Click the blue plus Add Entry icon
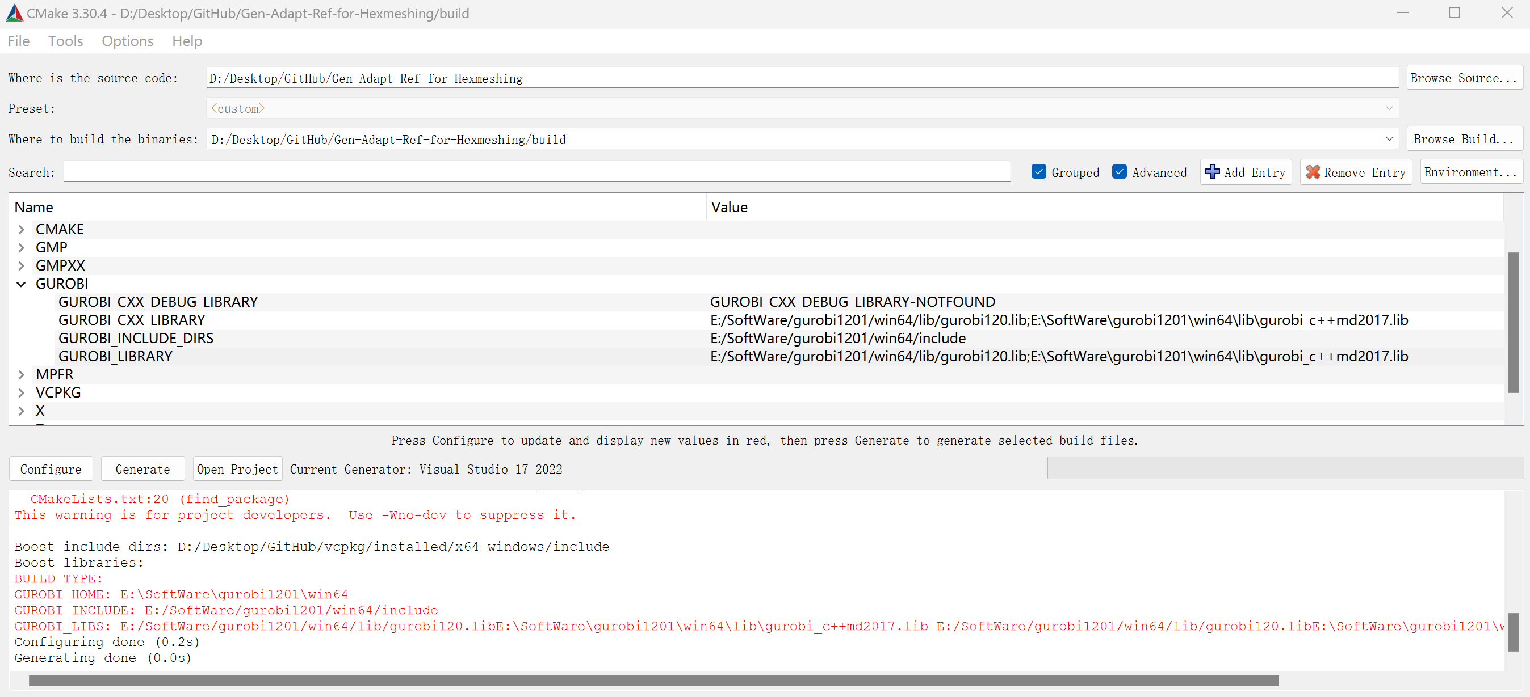Image resolution: width=1530 pixels, height=697 pixels. [x=1212, y=172]
